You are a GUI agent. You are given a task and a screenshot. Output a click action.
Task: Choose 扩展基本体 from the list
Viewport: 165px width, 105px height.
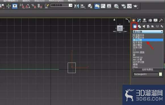[148, 38]
